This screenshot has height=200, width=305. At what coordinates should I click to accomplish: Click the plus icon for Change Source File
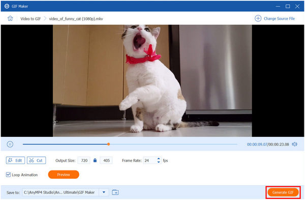[x=258, y=18]
